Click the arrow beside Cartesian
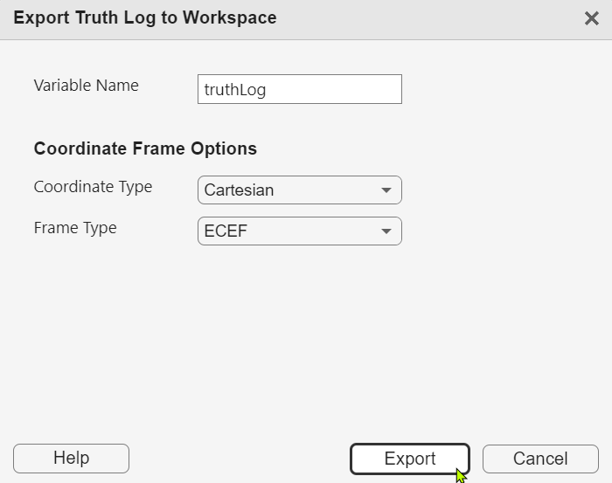Image resolution: width=612 pixels, height=483 pixels. coord(386,190)
